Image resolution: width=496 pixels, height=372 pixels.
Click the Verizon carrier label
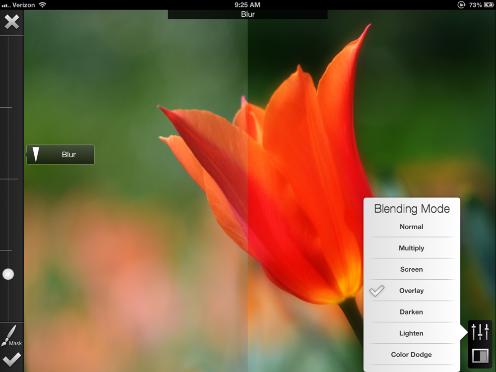(23, 5)
